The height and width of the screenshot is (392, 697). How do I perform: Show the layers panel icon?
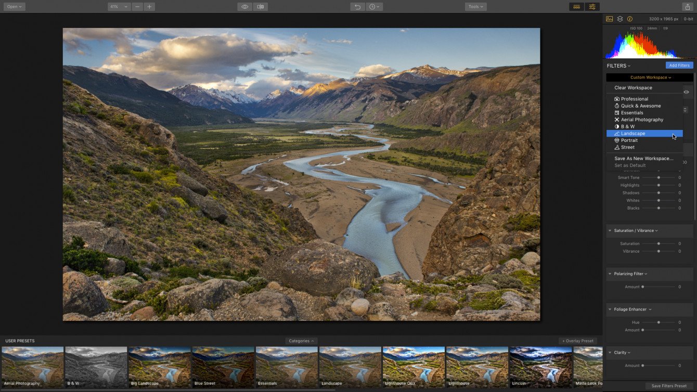620,19
